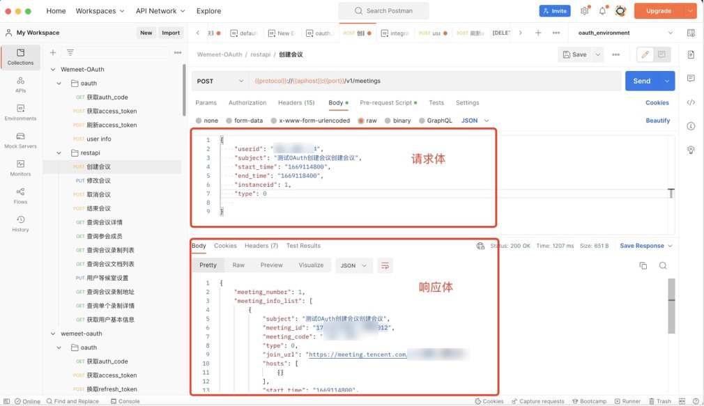This screenshot has height=406, width=704.
Task: Select the x-www-form-urlencoded body type
Action: coord(310,120)
